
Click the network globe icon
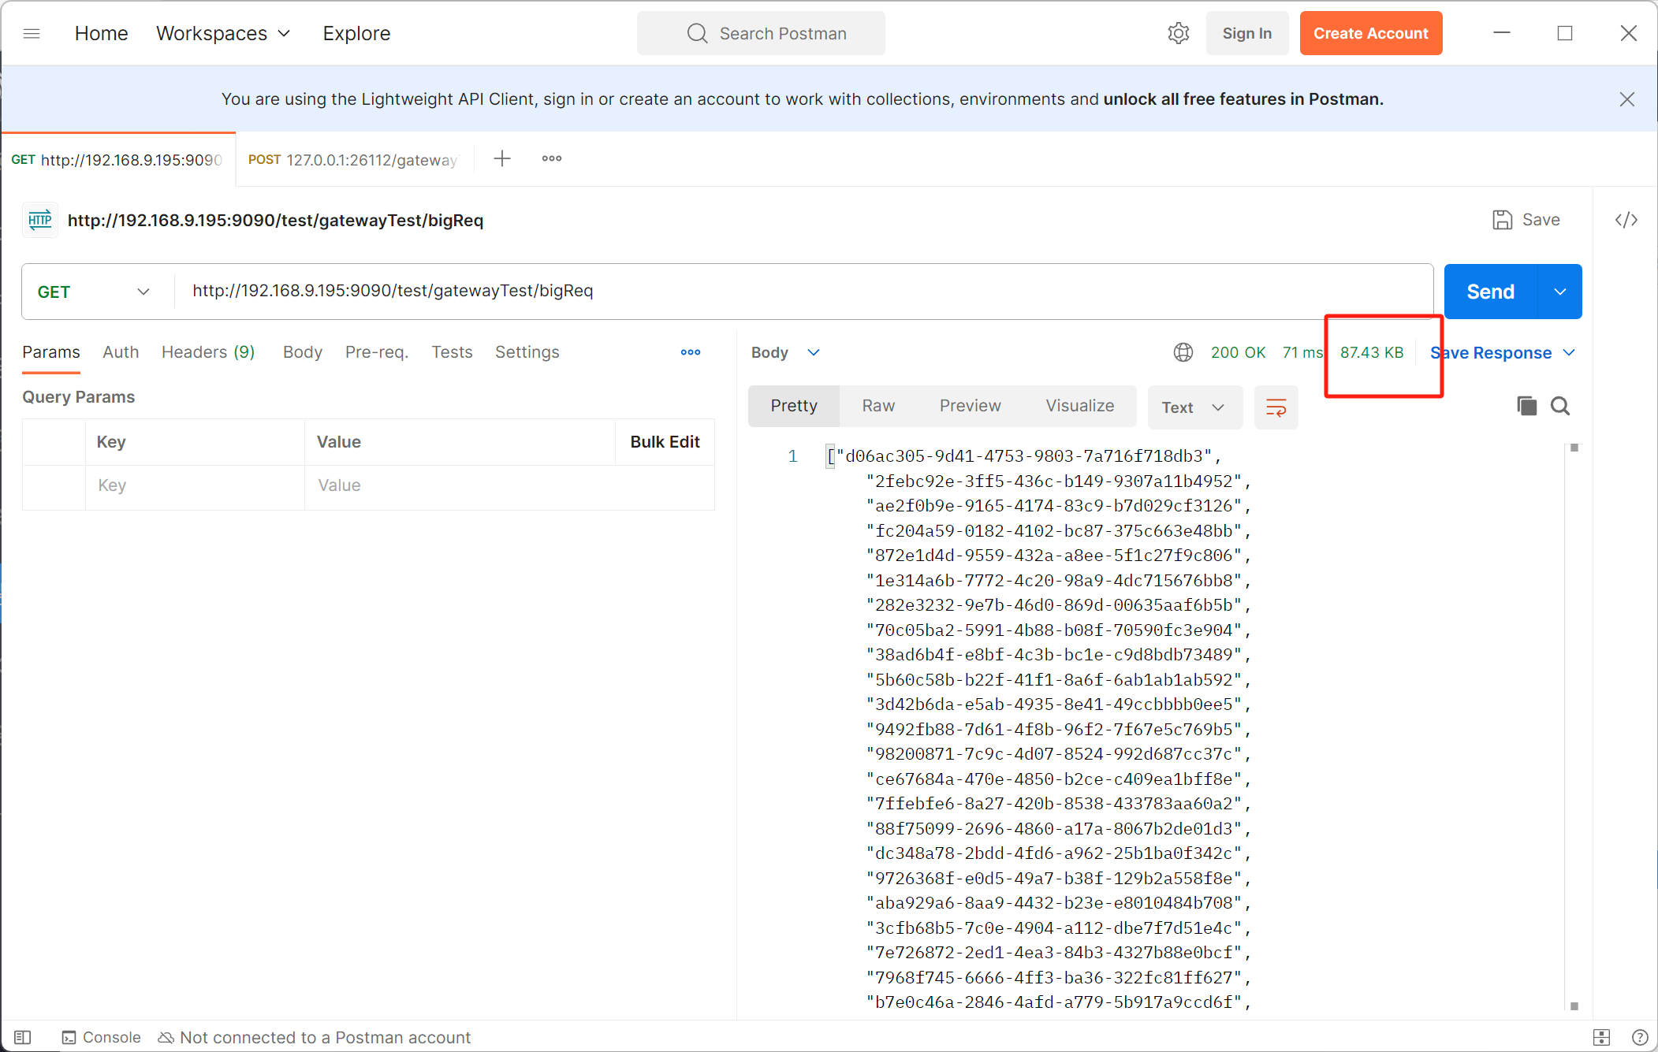(1183, 352)
